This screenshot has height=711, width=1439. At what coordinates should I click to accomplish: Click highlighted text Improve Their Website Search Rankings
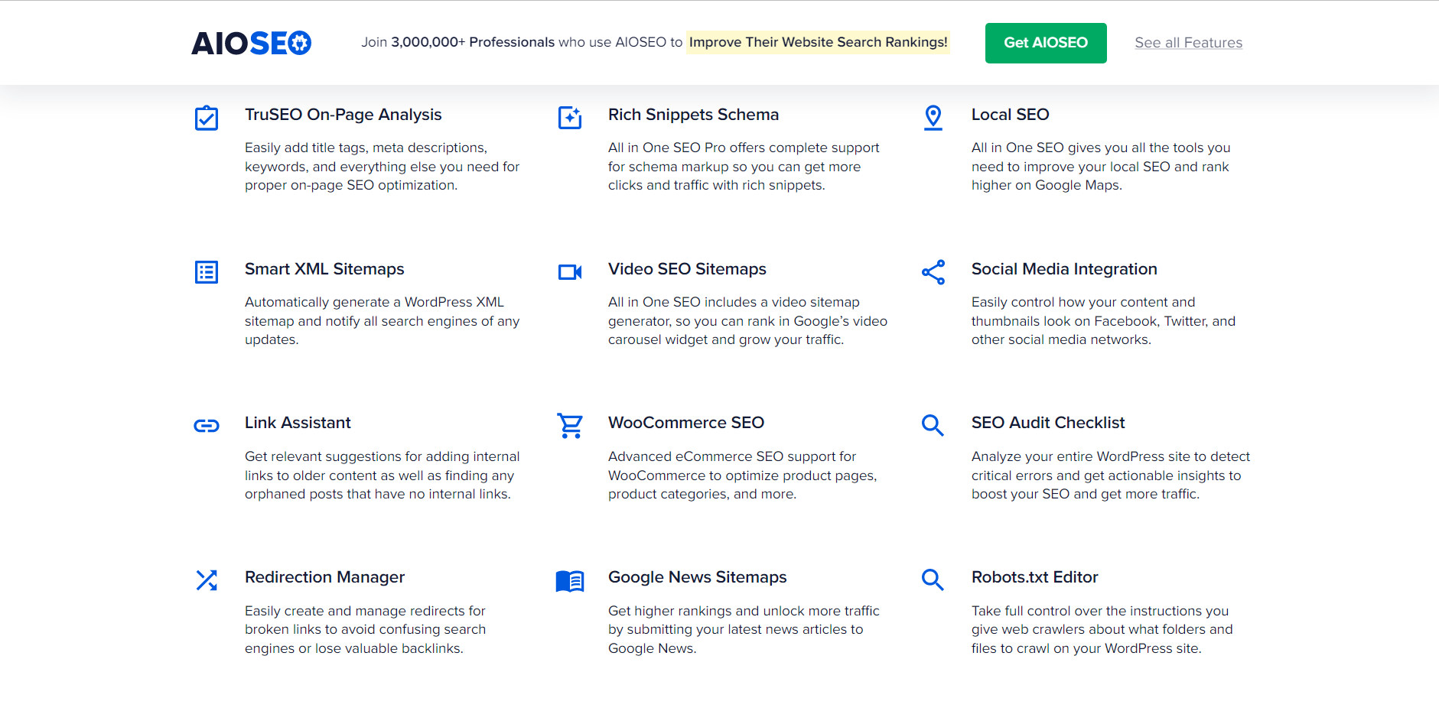coord(818,43)
